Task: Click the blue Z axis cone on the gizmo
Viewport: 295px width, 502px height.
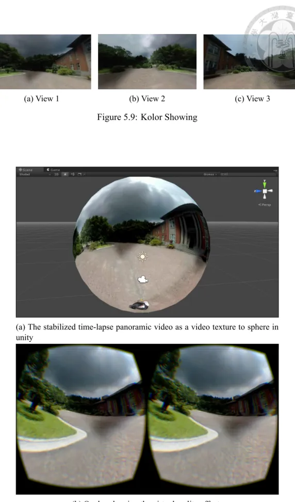Action: [x=258, y=191]
